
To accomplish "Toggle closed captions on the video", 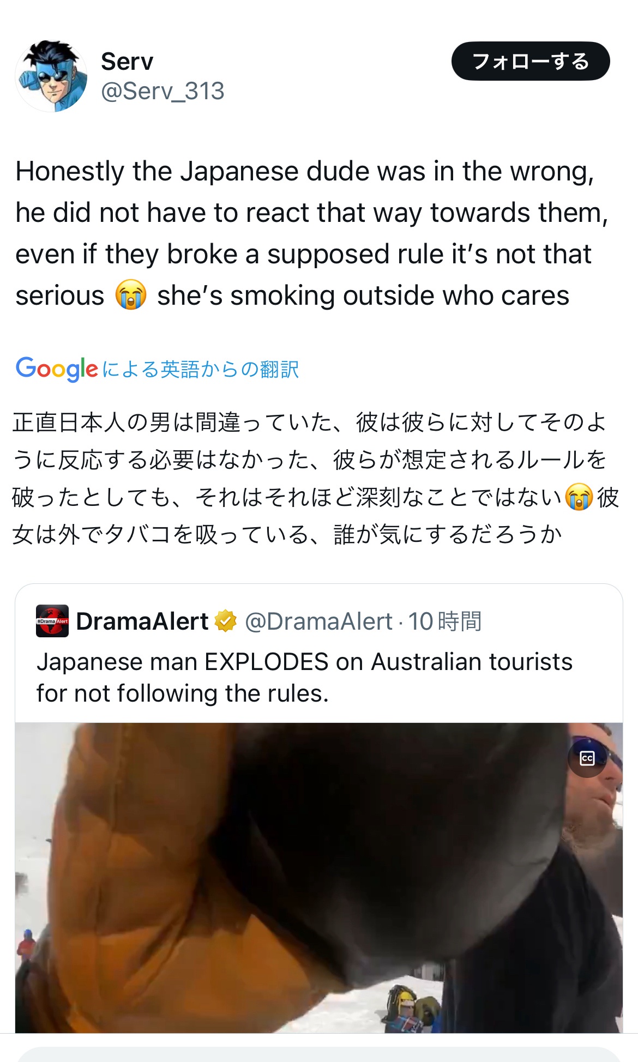I will [587, 758].
